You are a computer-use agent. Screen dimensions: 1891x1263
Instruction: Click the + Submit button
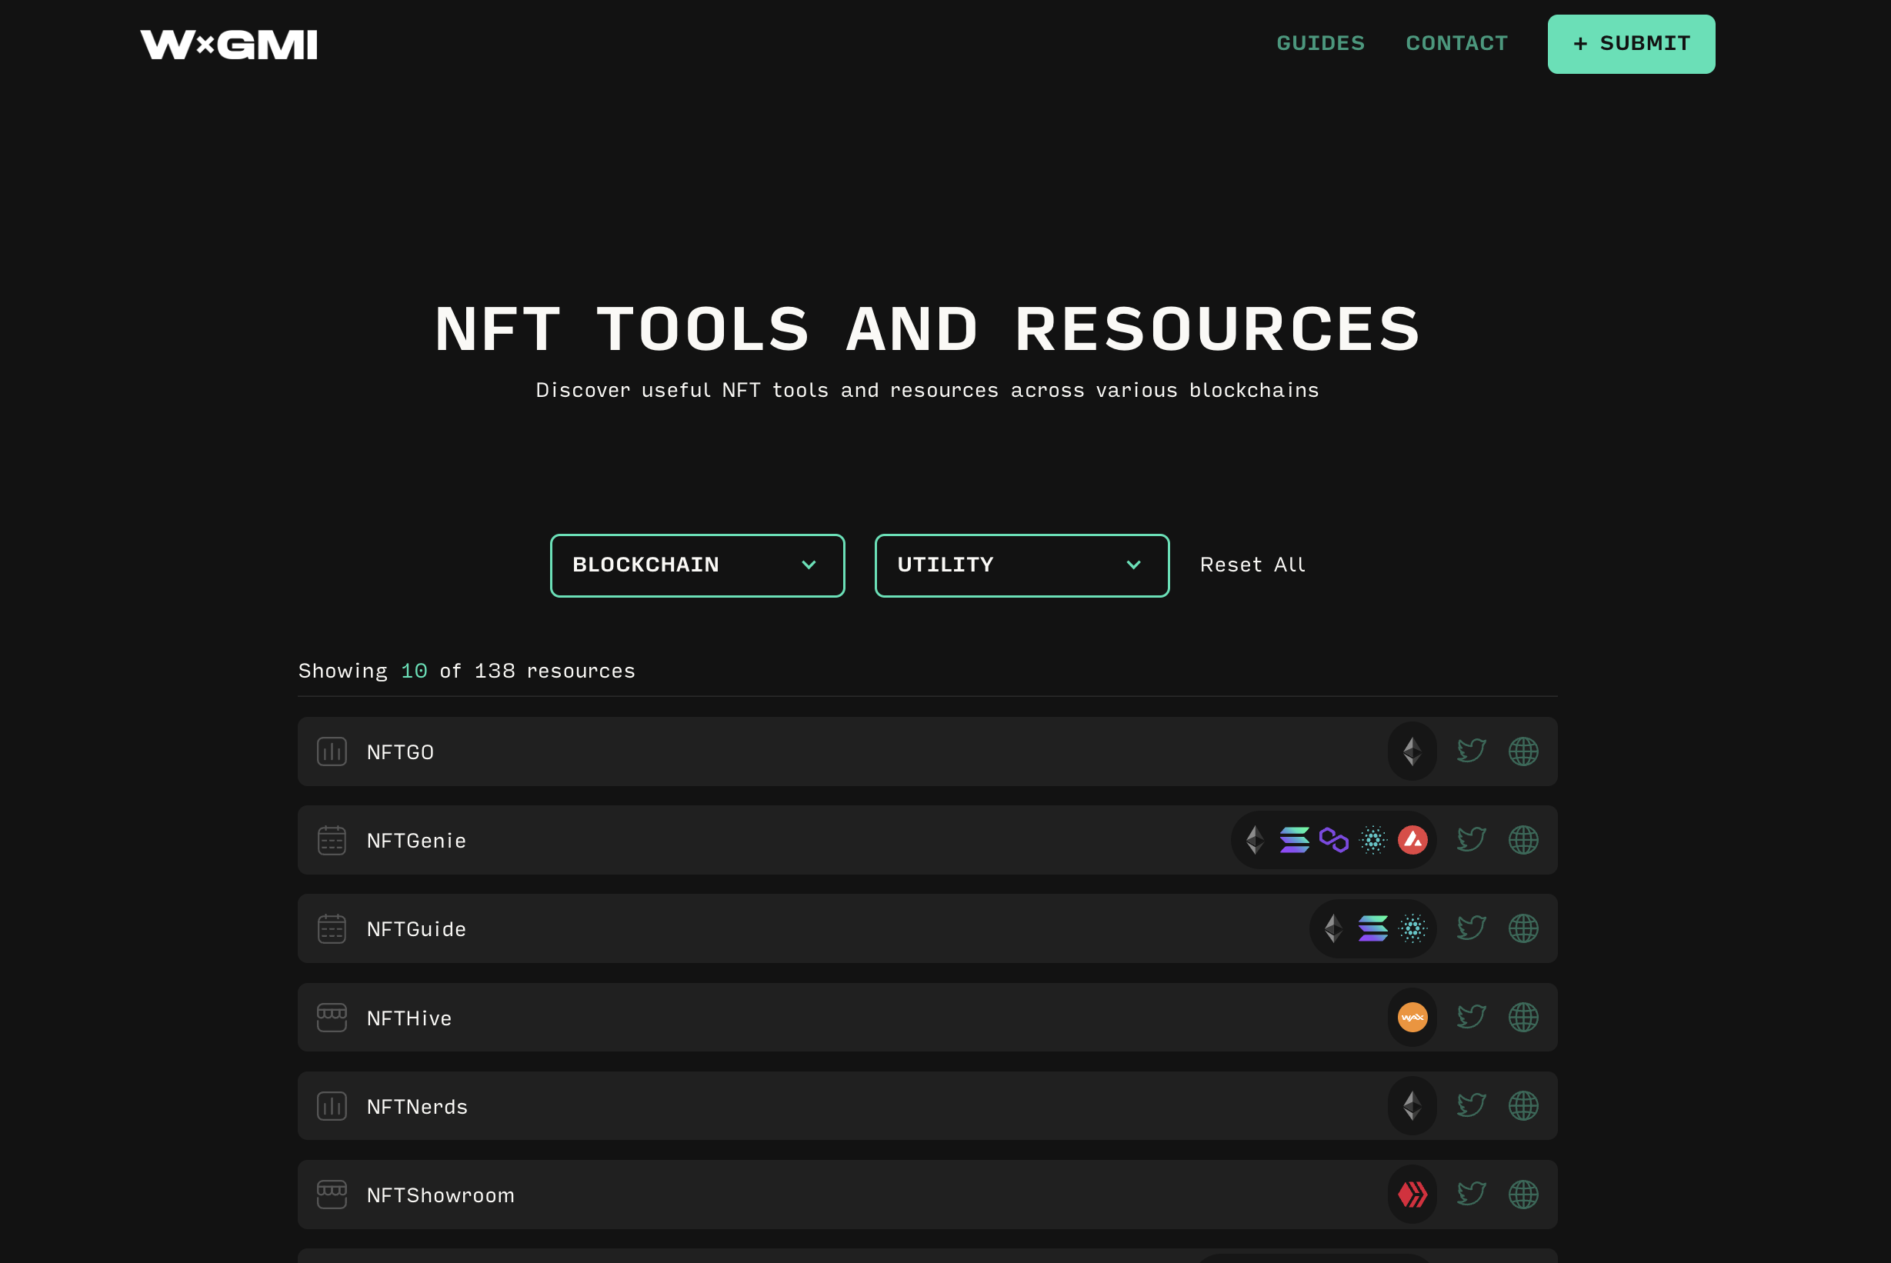point(1631,45)
